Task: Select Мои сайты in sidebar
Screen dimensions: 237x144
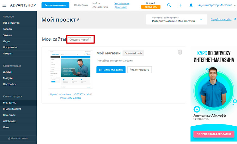Action: click(18, 103)
